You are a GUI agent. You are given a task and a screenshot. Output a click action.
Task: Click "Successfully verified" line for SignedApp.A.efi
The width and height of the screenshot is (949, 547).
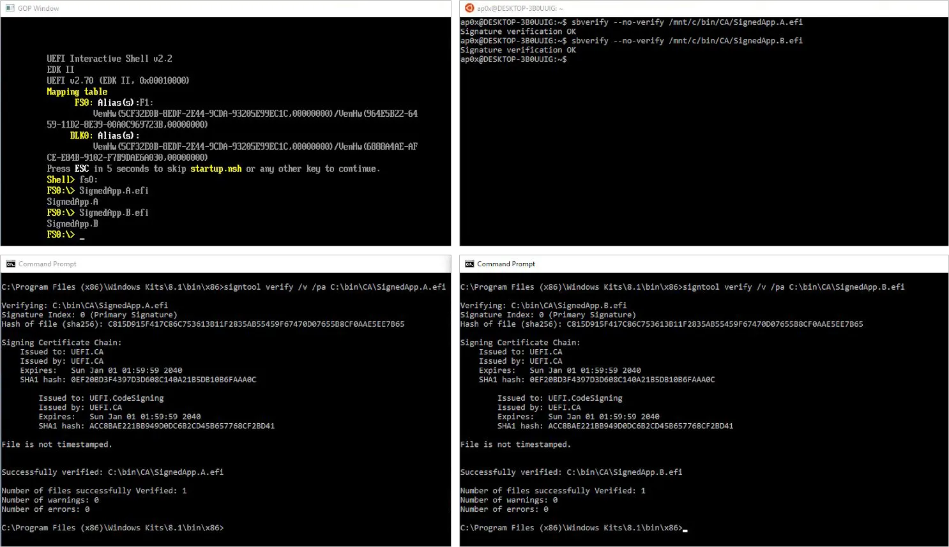tap(112, 472)
